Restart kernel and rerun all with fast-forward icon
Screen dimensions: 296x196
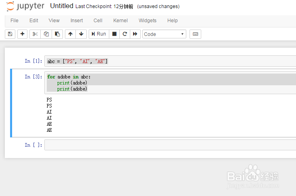[135, 34]
